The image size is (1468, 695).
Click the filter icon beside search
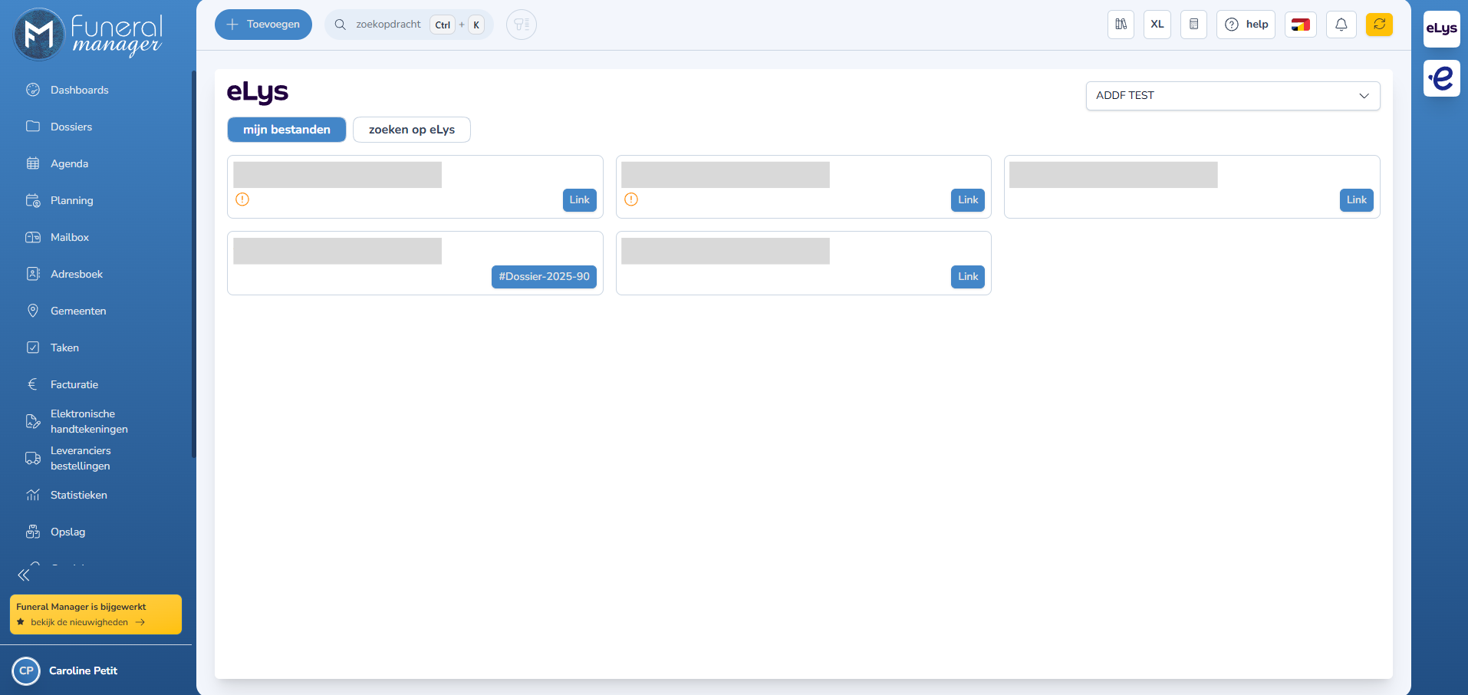coord(522,25)
